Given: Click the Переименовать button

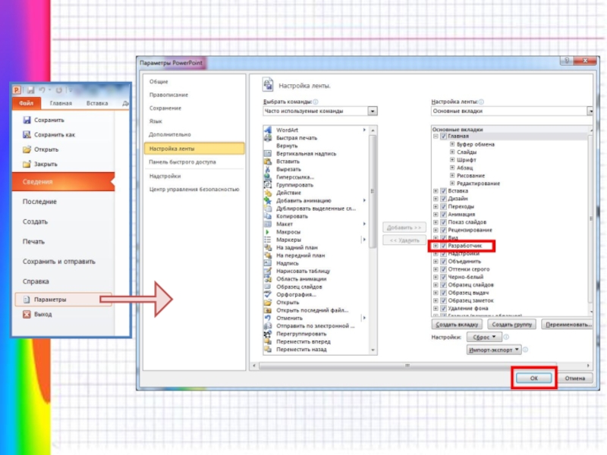Looking at the screenshot, I should coord(568,325).
